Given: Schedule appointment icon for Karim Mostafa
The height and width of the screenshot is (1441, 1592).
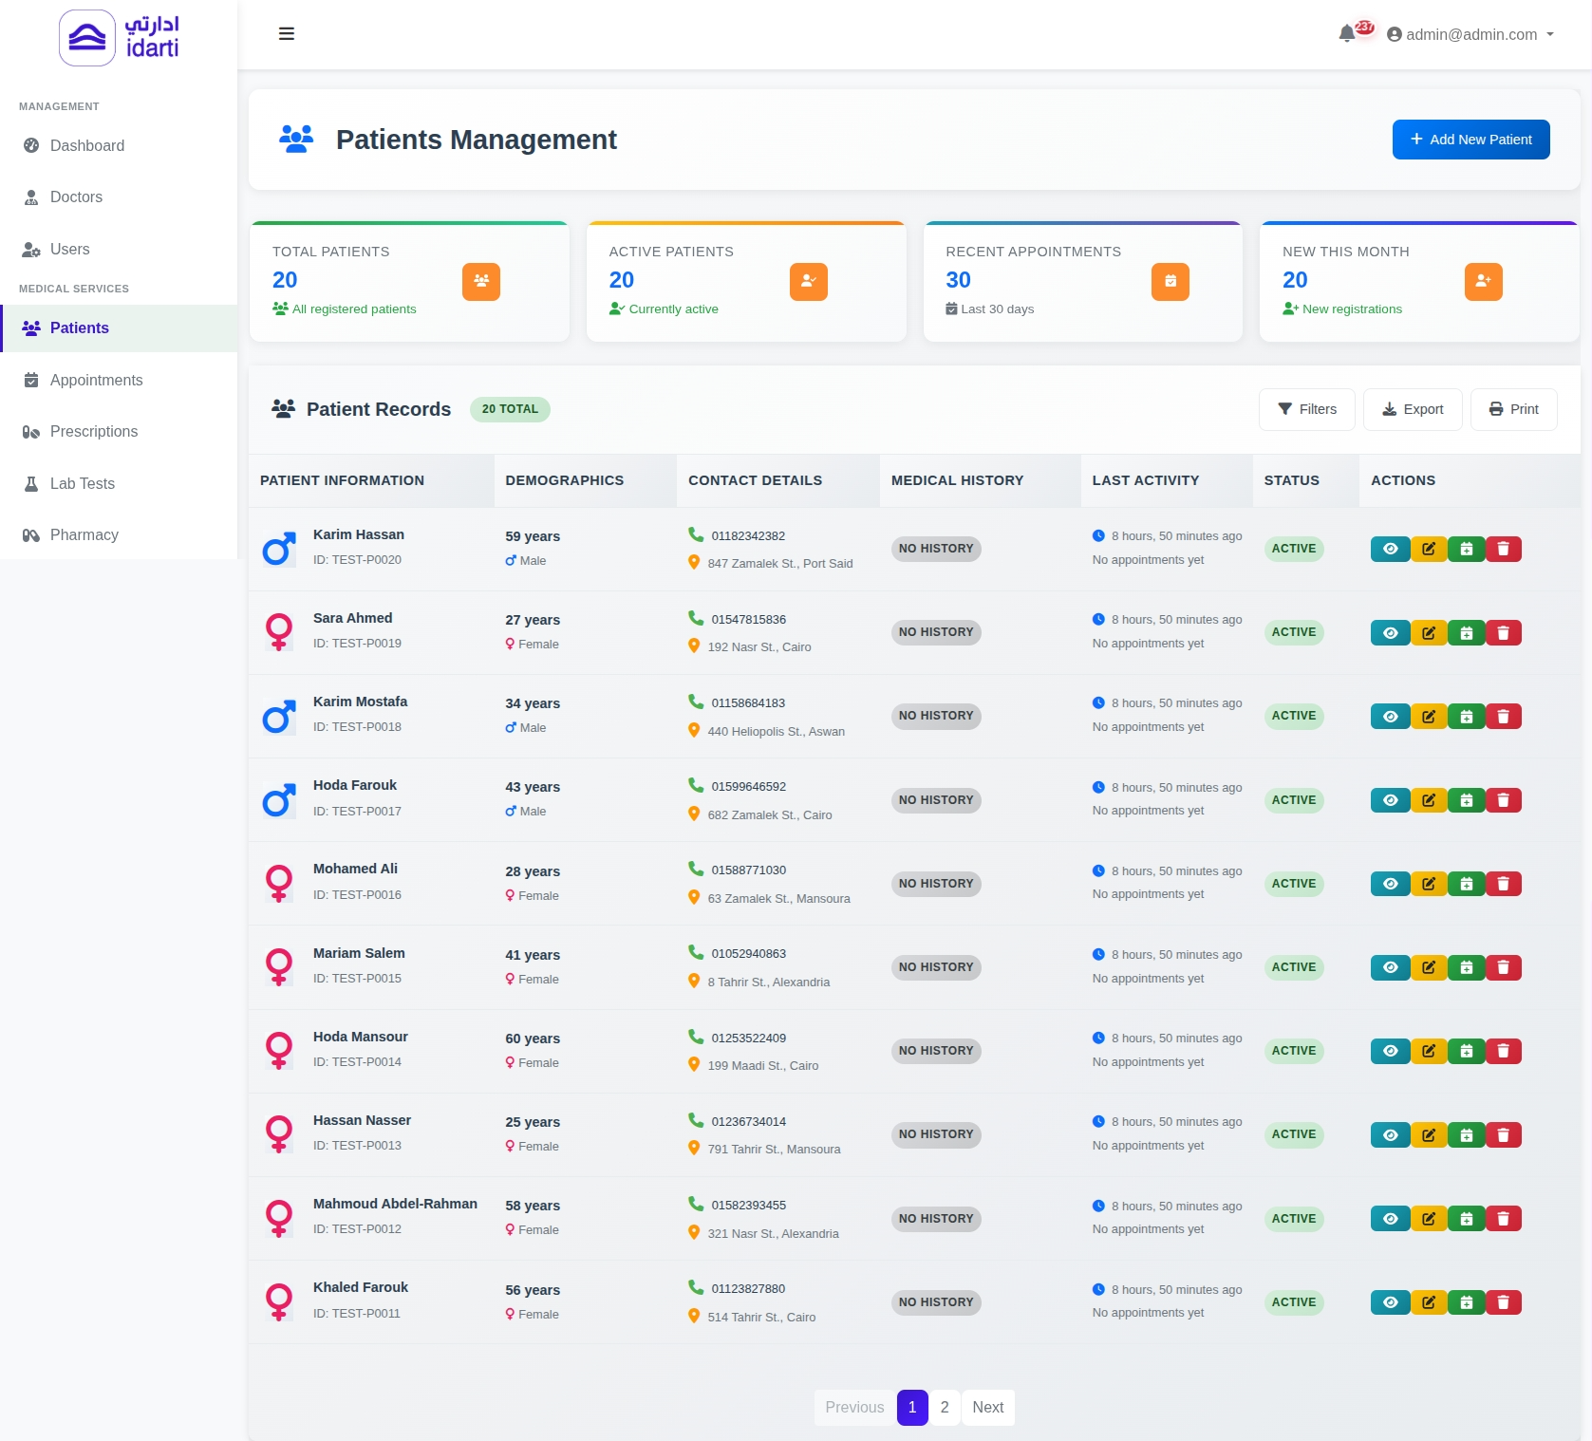Looking at the screenshot, I should coord(1466,716).
